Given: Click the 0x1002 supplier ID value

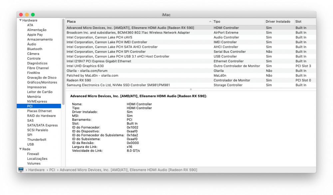Looking at the screenshot, I should click(x=132, y=128).
